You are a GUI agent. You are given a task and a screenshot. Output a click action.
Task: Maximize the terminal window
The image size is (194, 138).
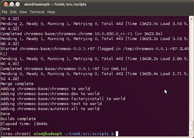tap(17, 4)
